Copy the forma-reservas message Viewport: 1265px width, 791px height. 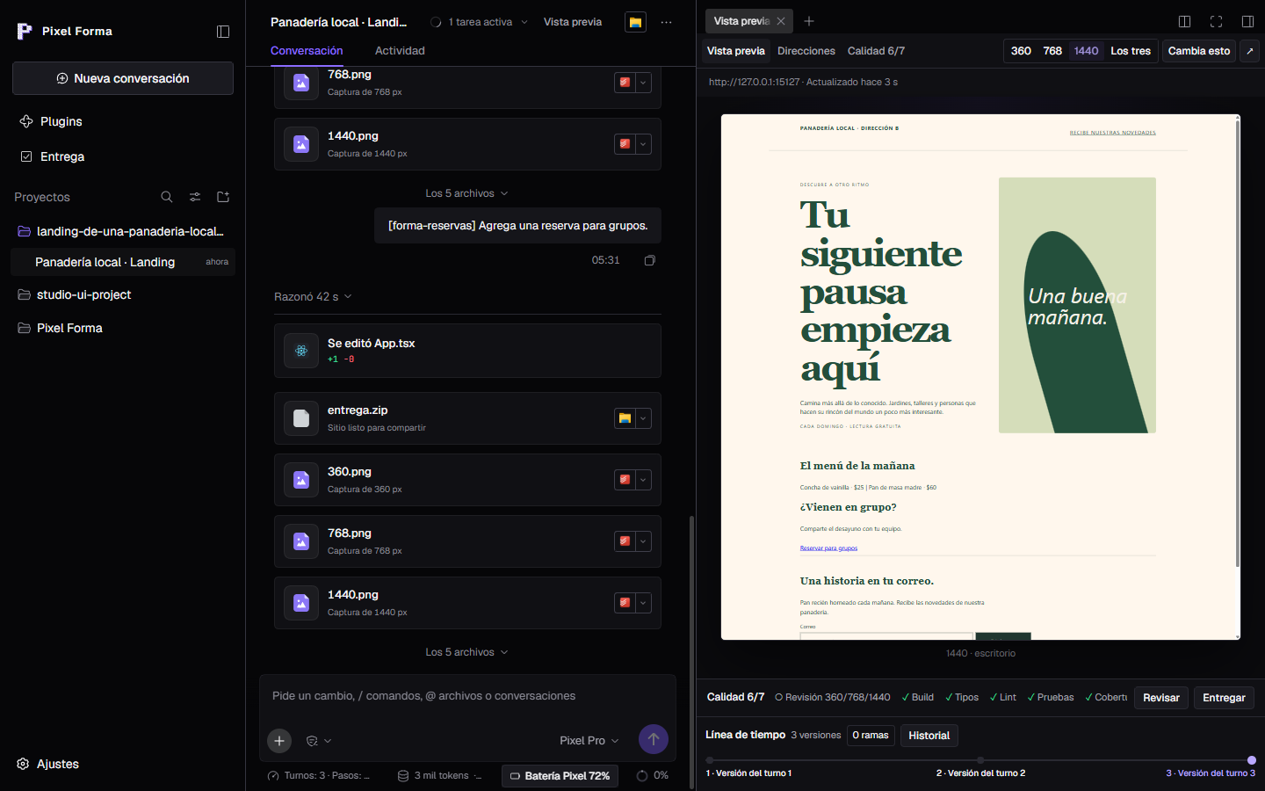pos(650,260)
